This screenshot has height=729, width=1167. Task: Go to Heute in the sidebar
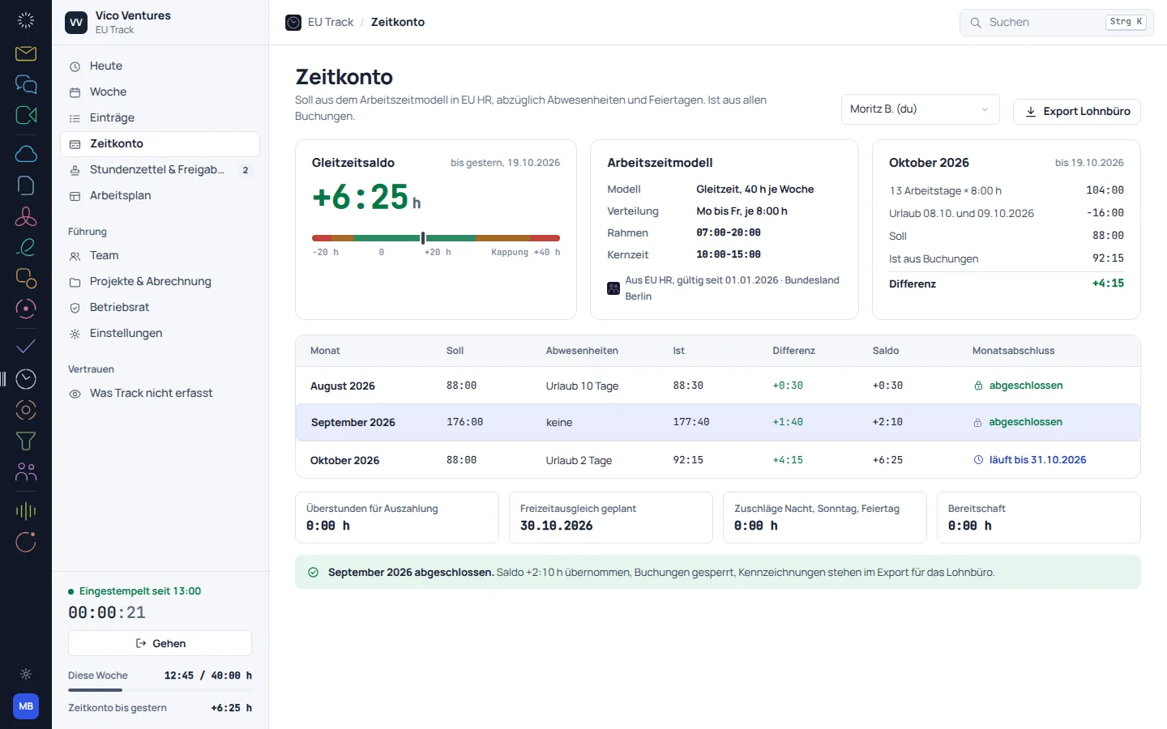coord(160,66)
